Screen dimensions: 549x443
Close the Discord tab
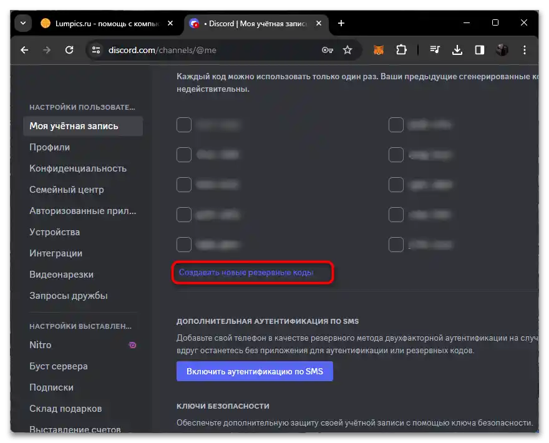[319, 23]
